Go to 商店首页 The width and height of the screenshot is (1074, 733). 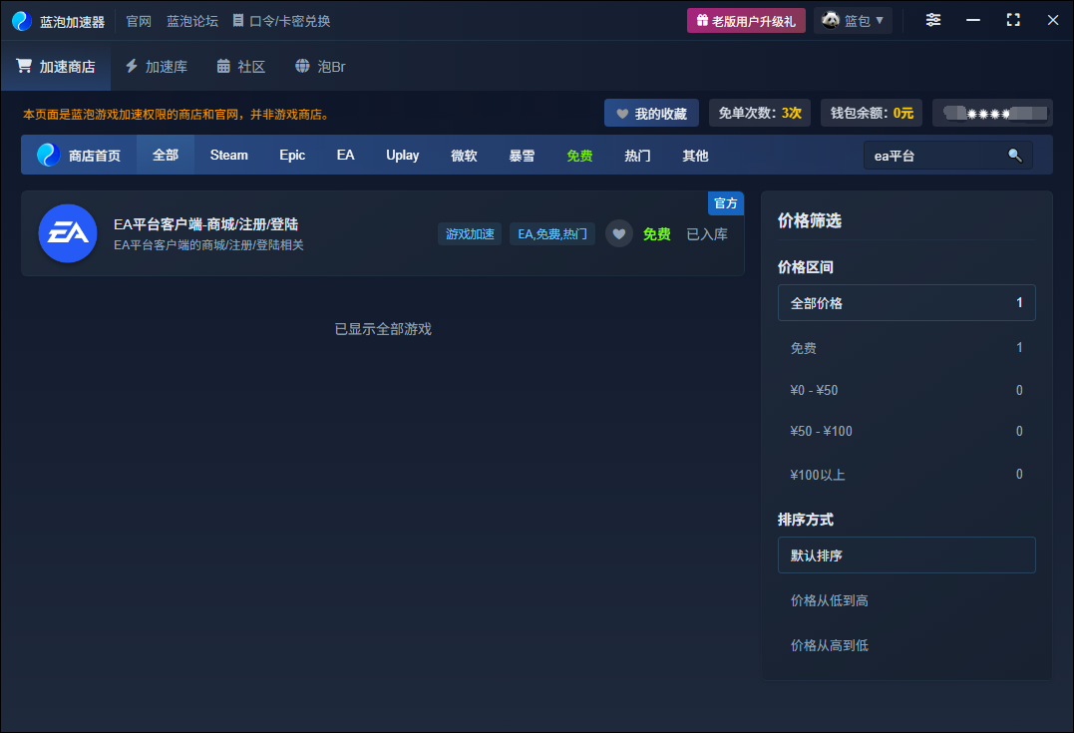point(79,156)
